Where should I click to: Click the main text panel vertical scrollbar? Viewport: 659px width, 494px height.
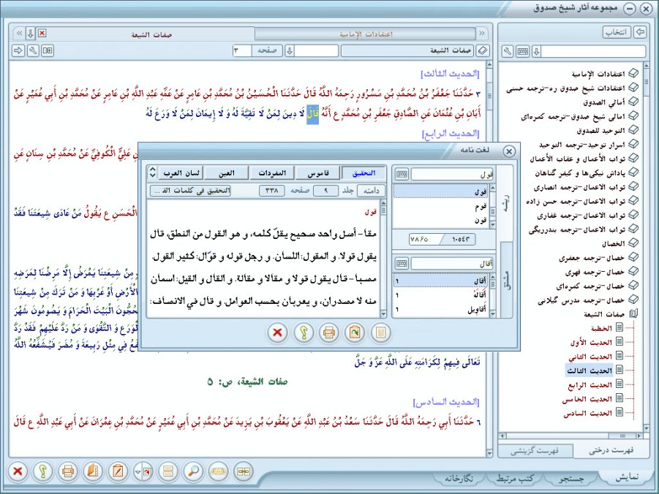489,259
